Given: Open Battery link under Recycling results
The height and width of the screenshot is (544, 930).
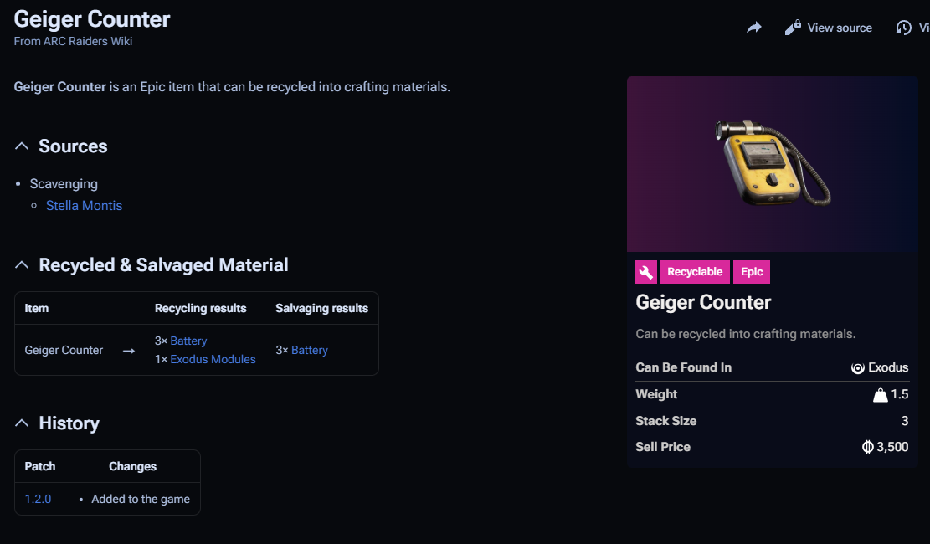Looking at the screenshot, I should coord(188,341).
